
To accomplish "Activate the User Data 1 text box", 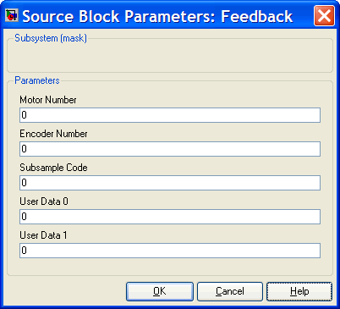I will (x=170, y=251).
